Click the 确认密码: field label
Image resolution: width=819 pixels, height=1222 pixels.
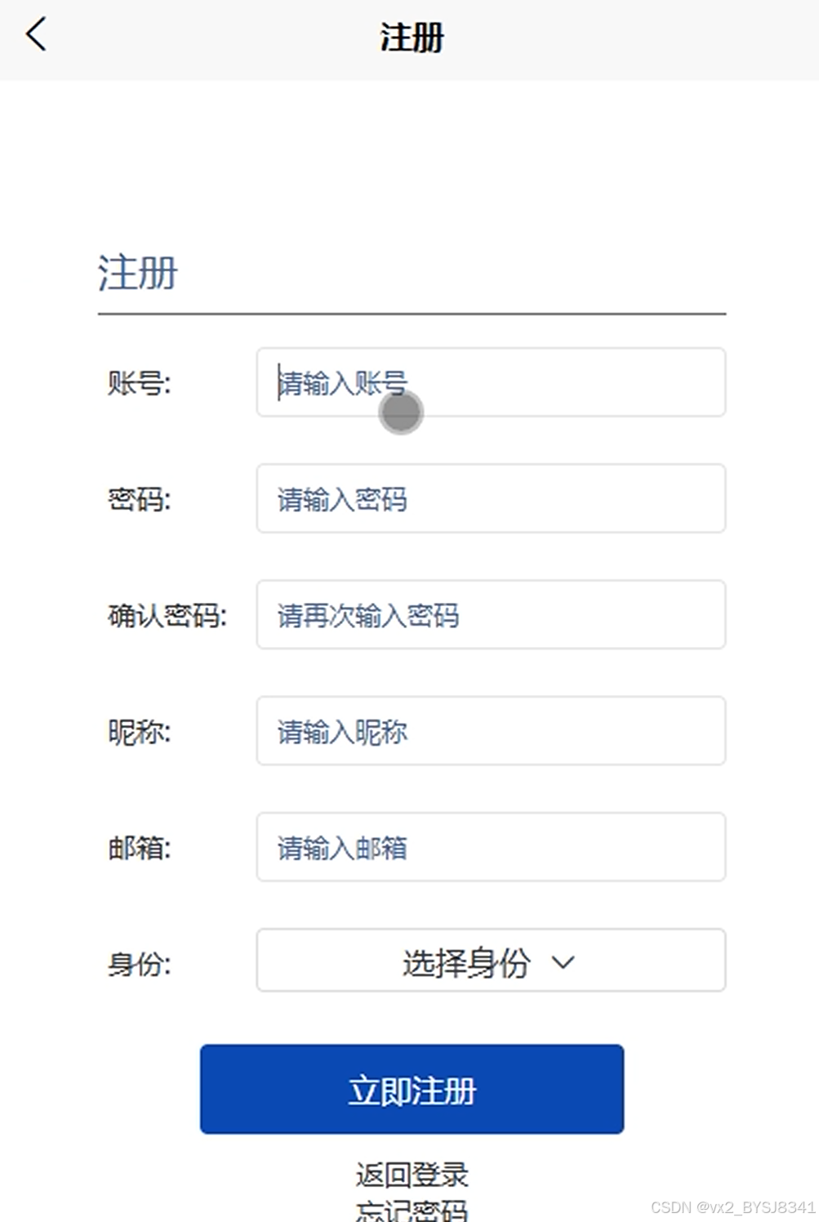click(167, 615)
